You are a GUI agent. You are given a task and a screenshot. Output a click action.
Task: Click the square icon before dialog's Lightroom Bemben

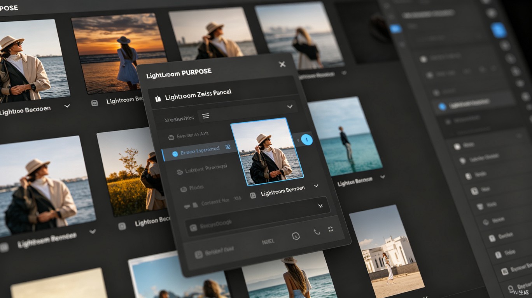pyautogui.click(x=253, y=195)
